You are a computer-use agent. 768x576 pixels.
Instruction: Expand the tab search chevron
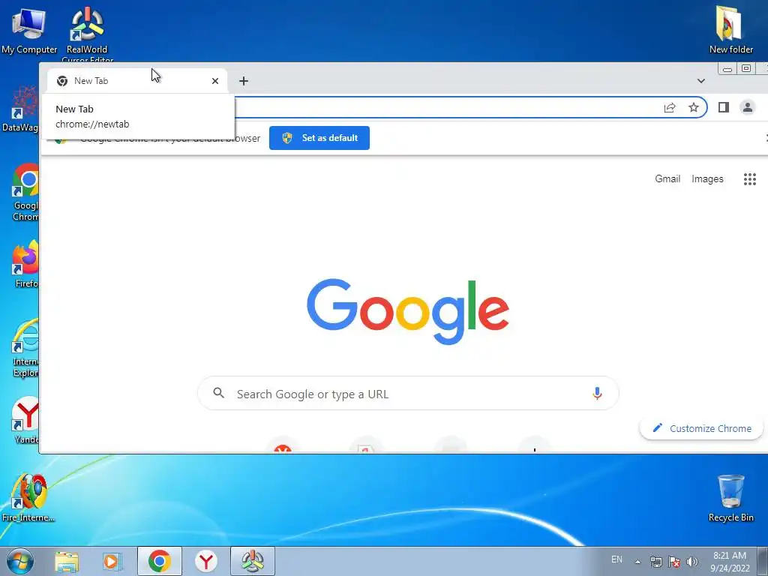[701, 81]
